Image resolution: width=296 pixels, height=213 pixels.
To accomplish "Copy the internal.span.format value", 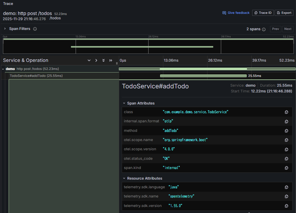I will 286,121.
